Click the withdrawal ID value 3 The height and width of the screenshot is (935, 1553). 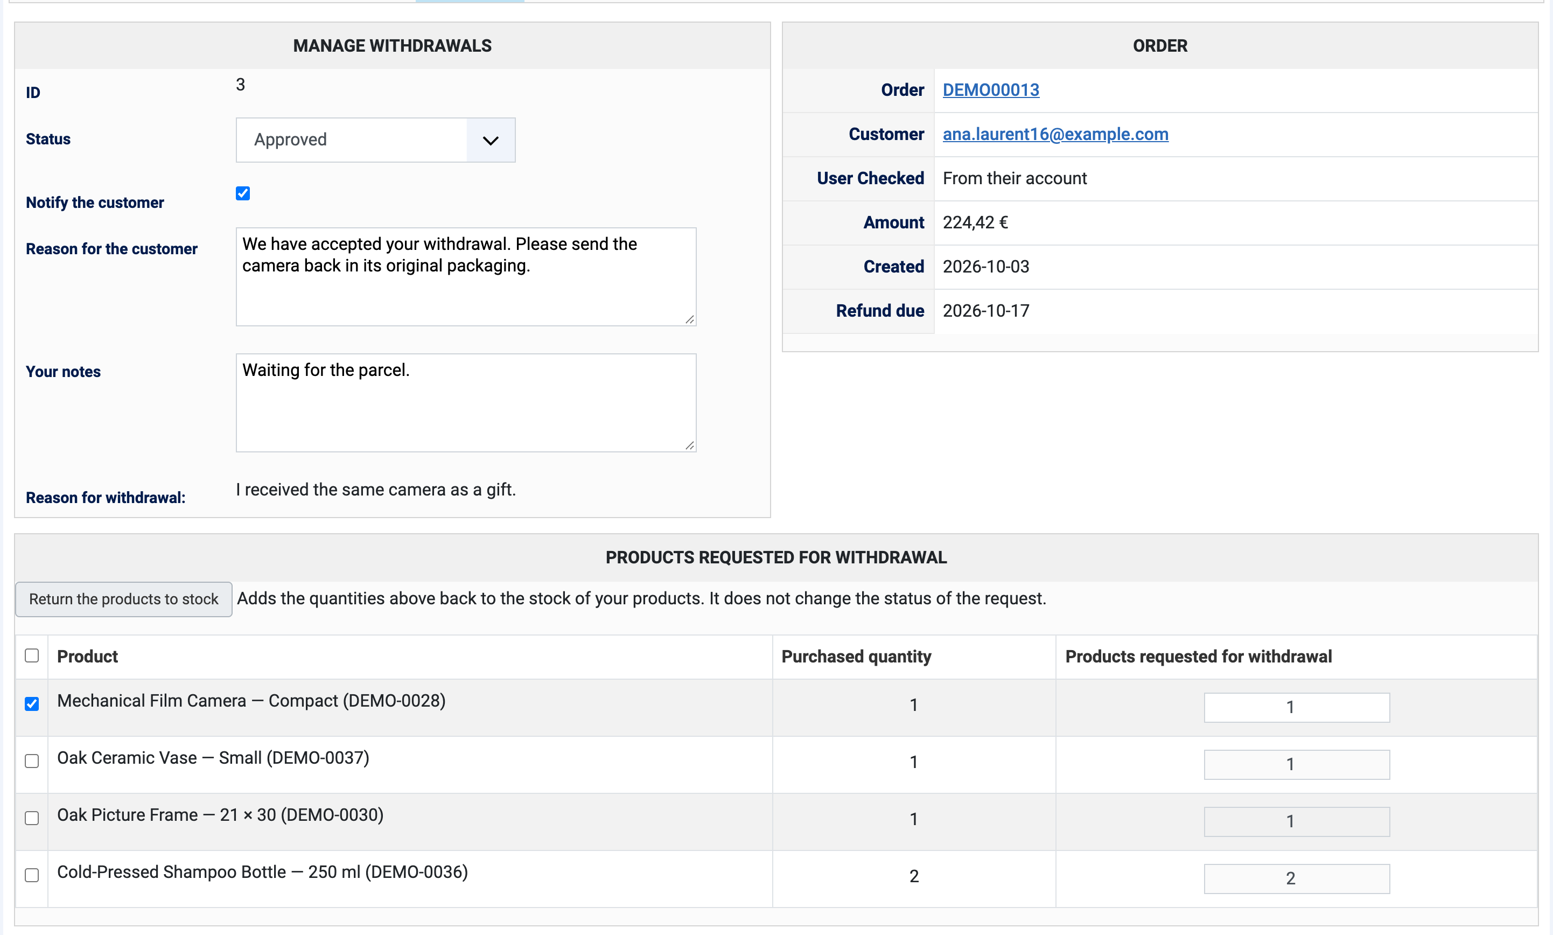(x=241, y=85)
